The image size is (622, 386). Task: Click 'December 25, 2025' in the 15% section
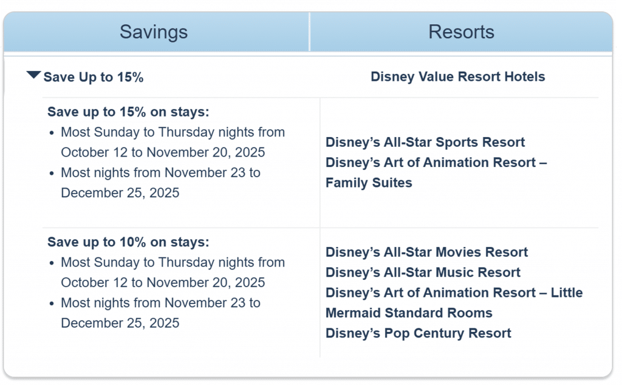tap(120, 193)
